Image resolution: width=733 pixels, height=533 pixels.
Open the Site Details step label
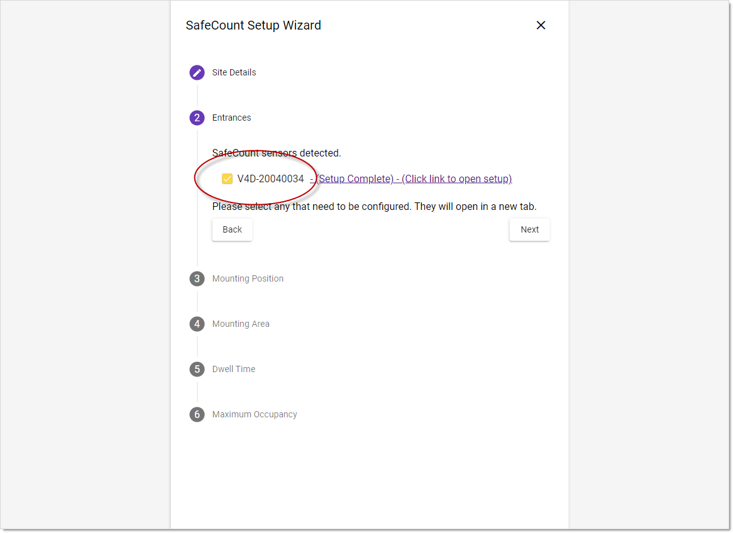pos(234,72)
